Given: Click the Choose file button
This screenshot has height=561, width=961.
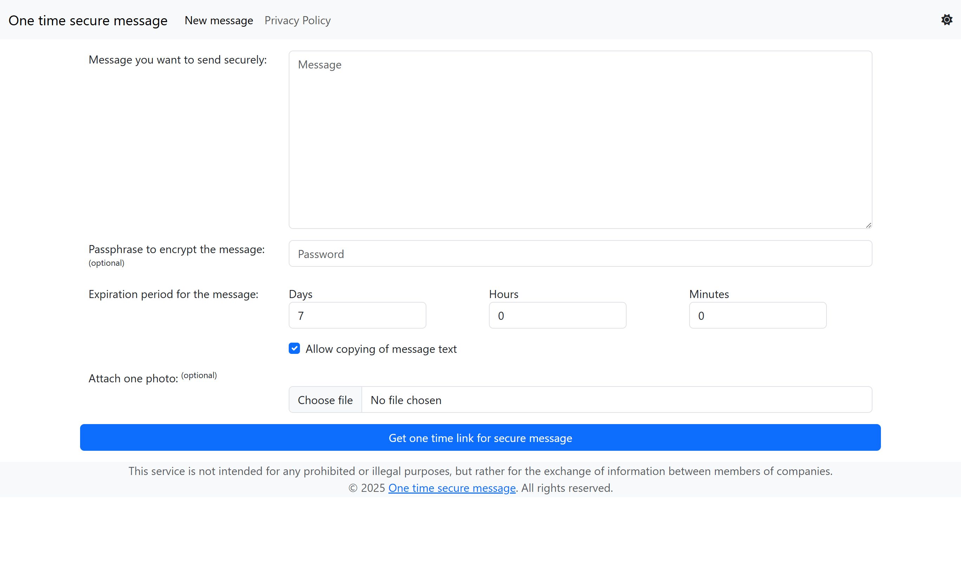Looking at the screenshot, I should tap(325, 400).
